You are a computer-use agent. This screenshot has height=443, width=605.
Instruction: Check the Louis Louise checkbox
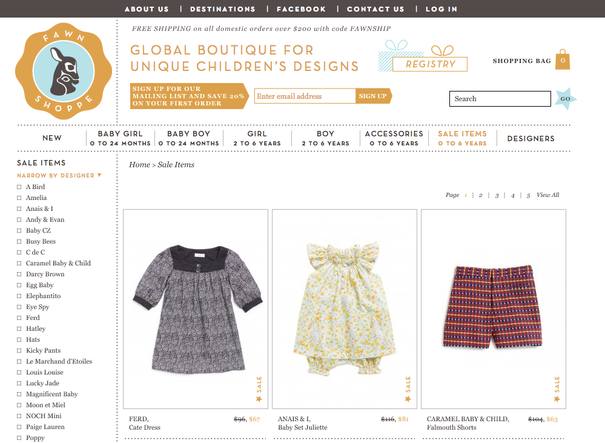(19, 372)
